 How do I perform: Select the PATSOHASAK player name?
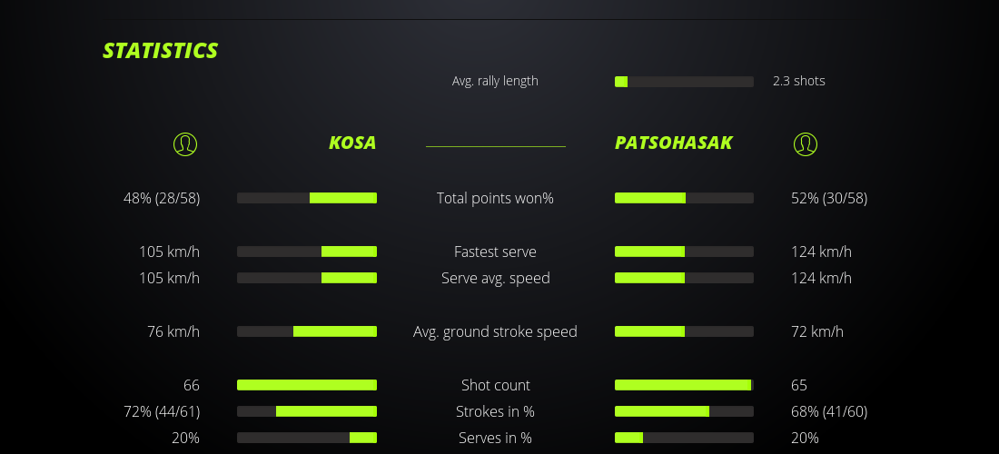click(x=673, y=143)
